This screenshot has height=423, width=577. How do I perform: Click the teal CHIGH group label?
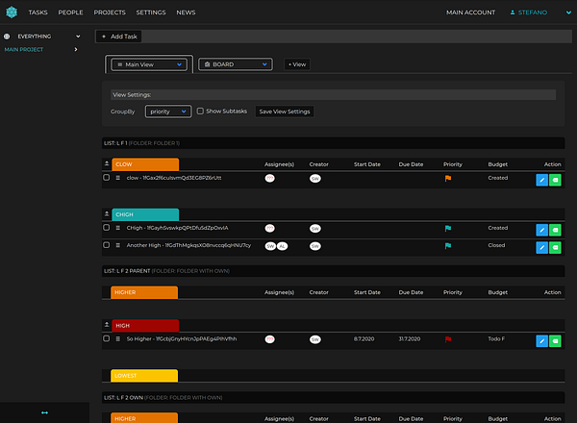click(x=145, y=214)
